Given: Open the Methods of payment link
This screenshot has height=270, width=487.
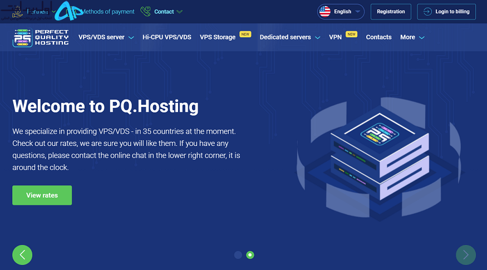Looking at the screenshot, I should coord(107,12).
